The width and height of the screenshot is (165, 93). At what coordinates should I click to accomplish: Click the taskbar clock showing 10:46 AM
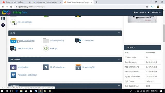click(x=154, y=91)
